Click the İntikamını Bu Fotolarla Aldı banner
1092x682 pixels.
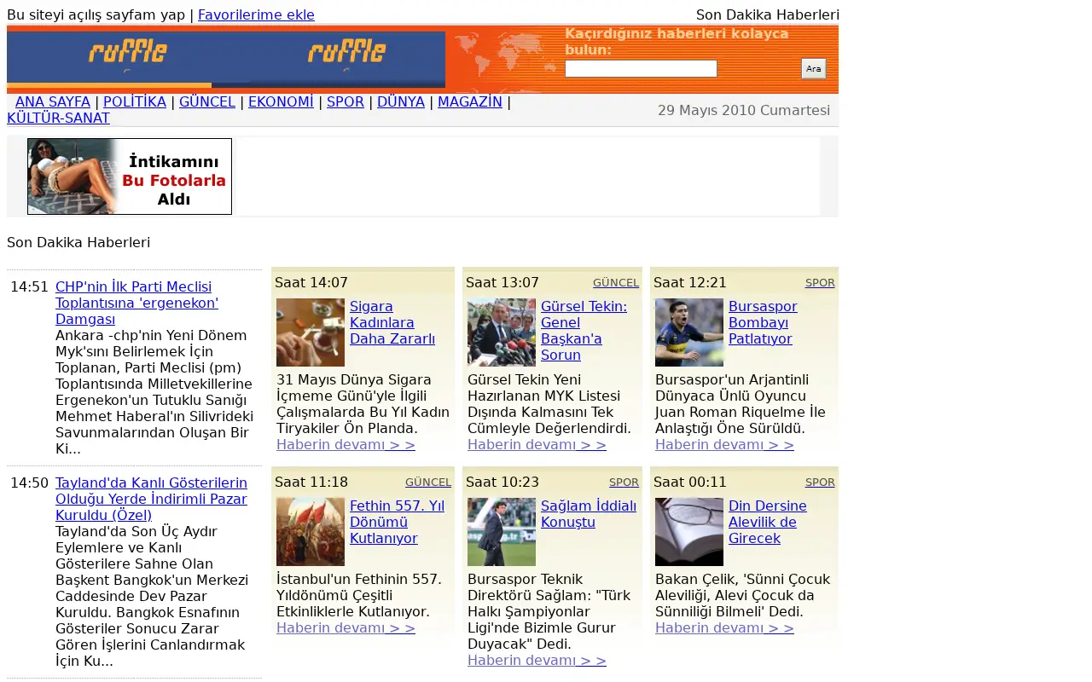coord(130,176)
